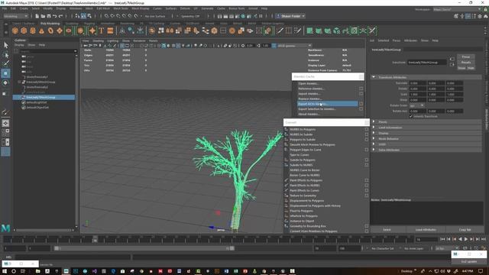Click the Select button below Attribute Editor

[387, 230]
